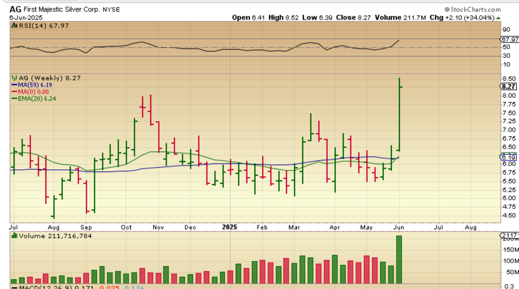Click the Close 8.27 value in header

tap(353, 17)
